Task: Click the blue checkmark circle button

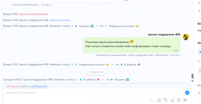Action: click(187, 93)
